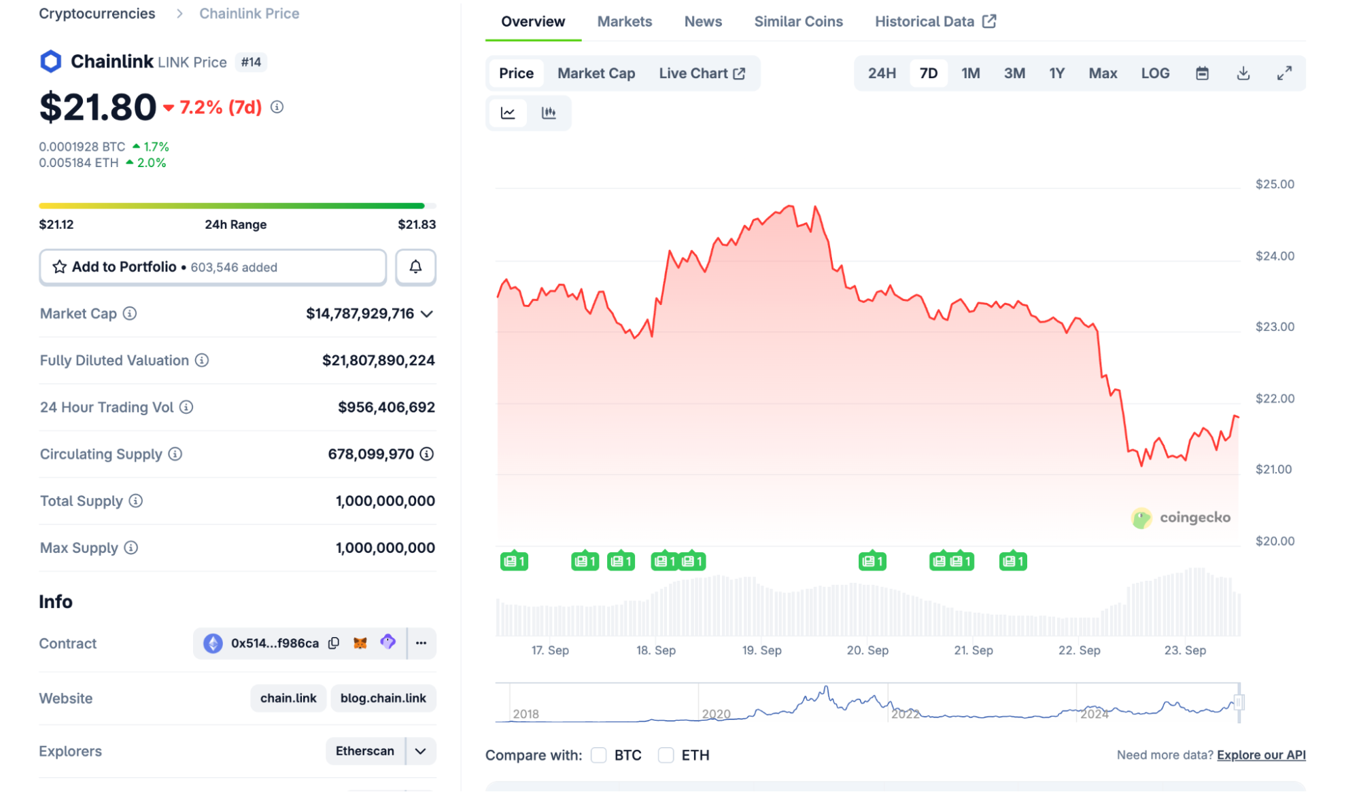Open the Explore our API link

[x=1260, y=755]
